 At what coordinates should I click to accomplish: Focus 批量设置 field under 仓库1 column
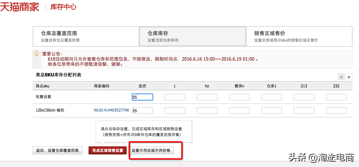click(x=271, y=97)
